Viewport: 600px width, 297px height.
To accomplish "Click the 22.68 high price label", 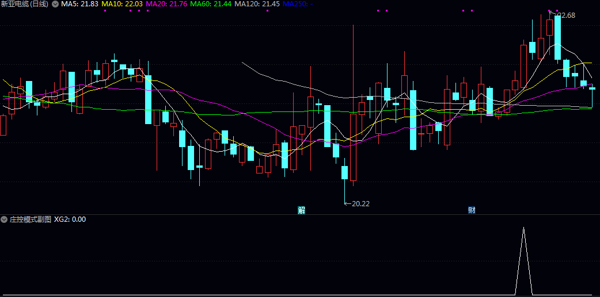I will pos(566,16).
